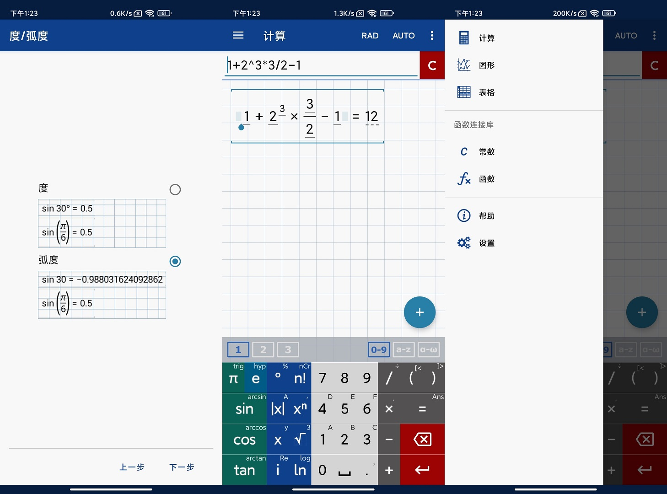Screen dimensions: 667x494
Task: Tap the red enter return key
Action: [x=422, y=470]
